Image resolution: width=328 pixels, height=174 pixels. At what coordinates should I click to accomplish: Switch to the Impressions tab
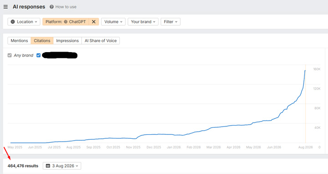67,41
